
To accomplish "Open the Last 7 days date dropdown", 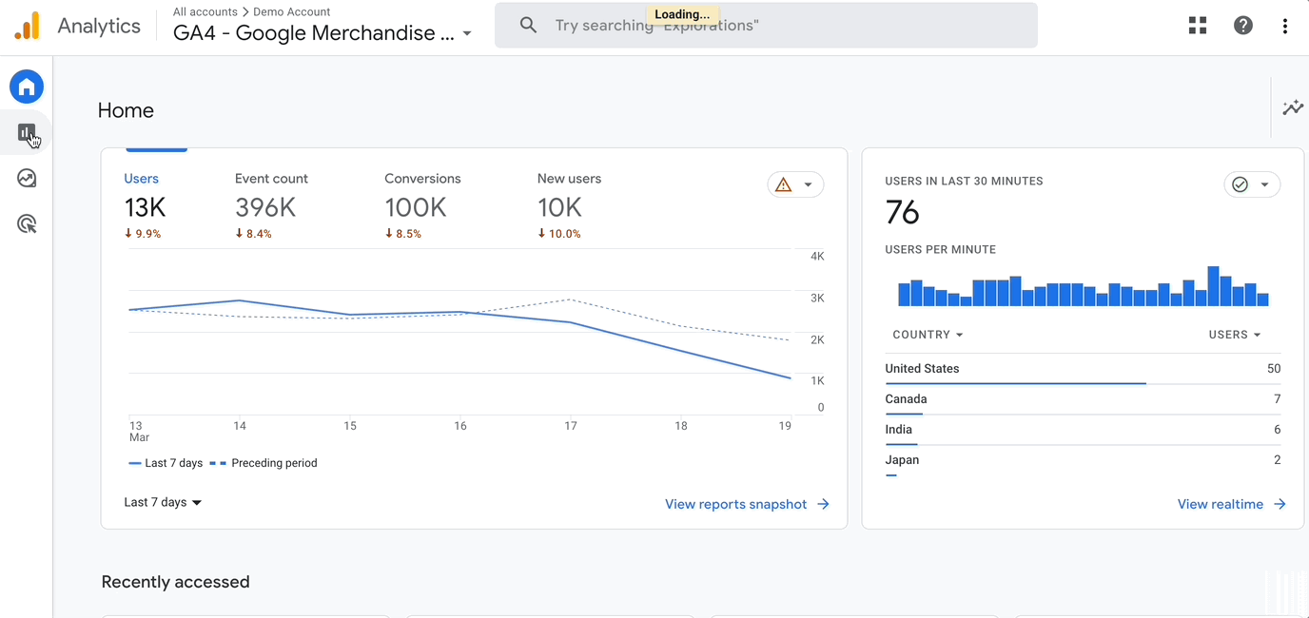I will [x=163, y=503].
